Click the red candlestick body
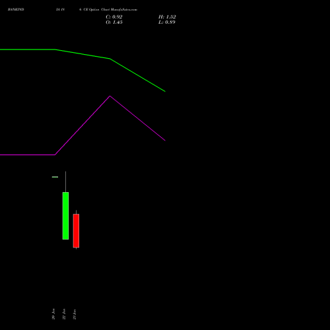Viewport: 330px width, 330px height. tap(76, 230)
